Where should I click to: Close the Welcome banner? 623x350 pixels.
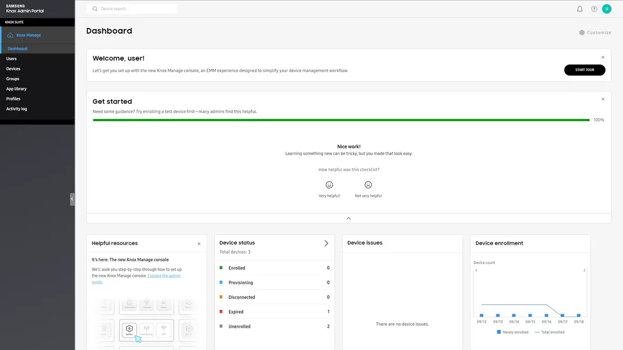pyautogui.click(x=603, y=57)
